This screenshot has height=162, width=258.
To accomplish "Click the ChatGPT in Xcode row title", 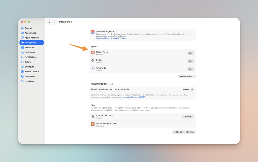I will pyautogui.click(x=105, y=116).
